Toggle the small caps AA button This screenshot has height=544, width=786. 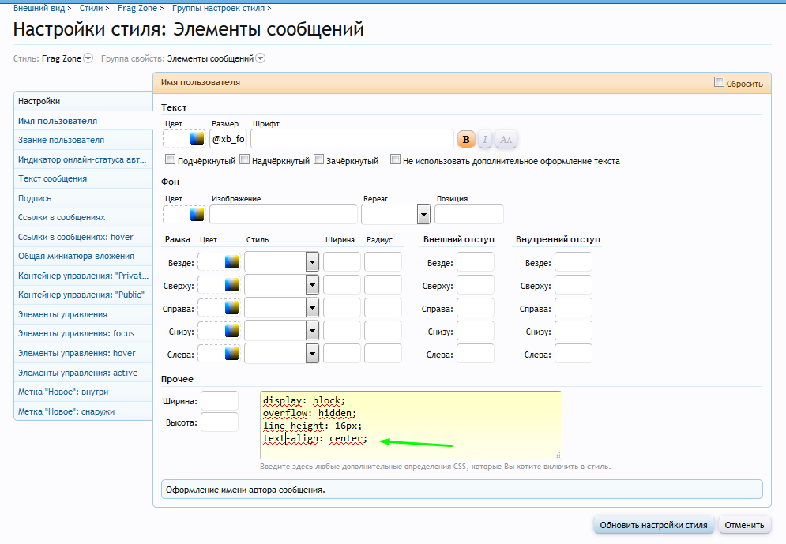pos(506,139)
